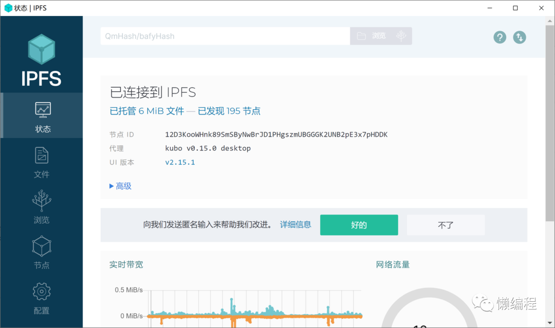The image size is (555, 328).
Task: Click the 已连接到 IPFS heading
Action: click(x=153, y=92)
